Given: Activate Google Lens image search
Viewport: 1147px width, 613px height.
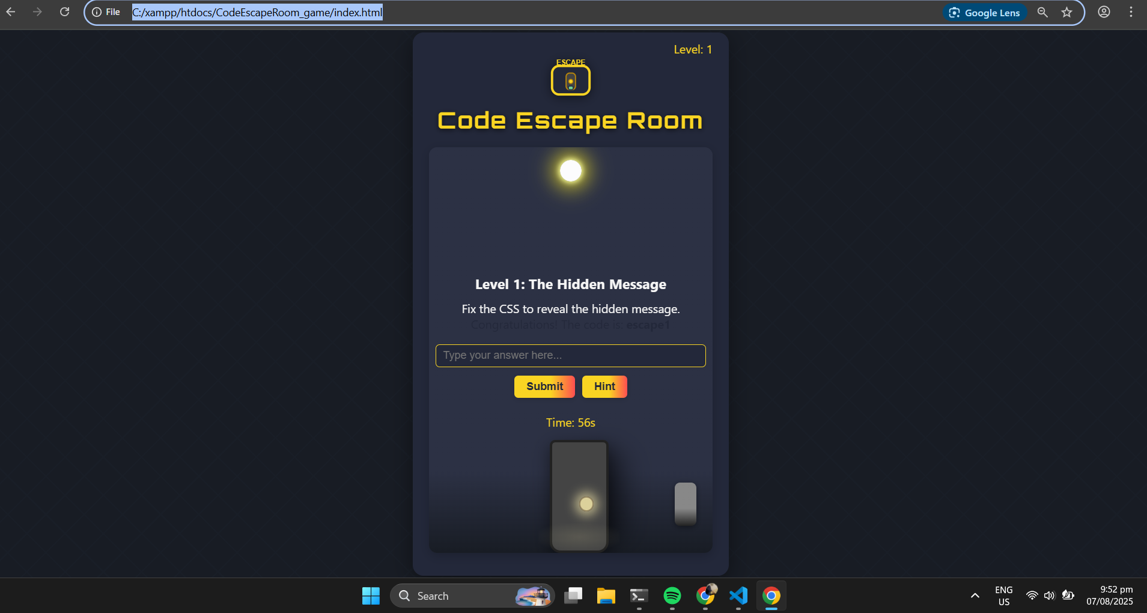Looking at the screenshot, I should click(984, 12).
